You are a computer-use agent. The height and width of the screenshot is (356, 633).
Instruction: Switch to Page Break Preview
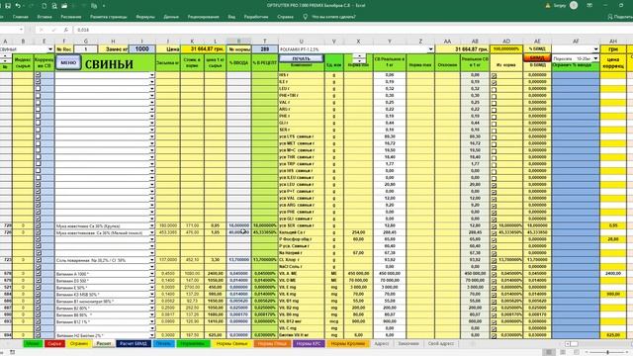coord(576,352)
